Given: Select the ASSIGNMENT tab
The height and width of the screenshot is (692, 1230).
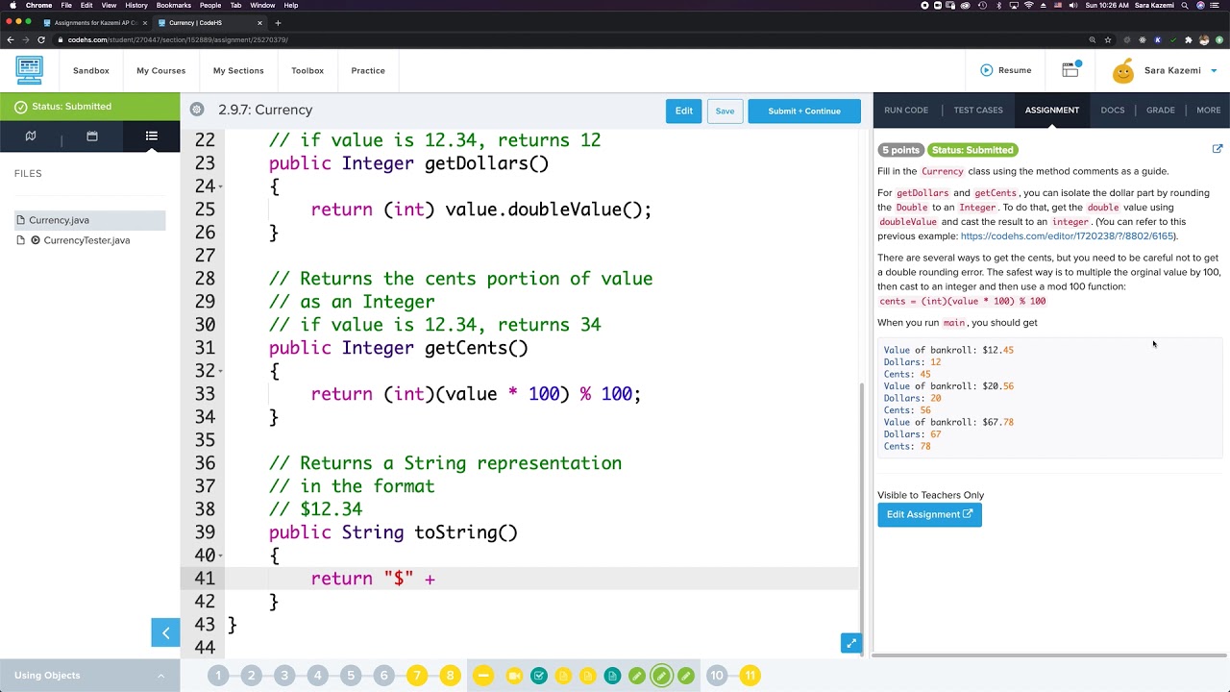Looking at the screenshot, I should pyautogui.click(x=1051, y=110).
